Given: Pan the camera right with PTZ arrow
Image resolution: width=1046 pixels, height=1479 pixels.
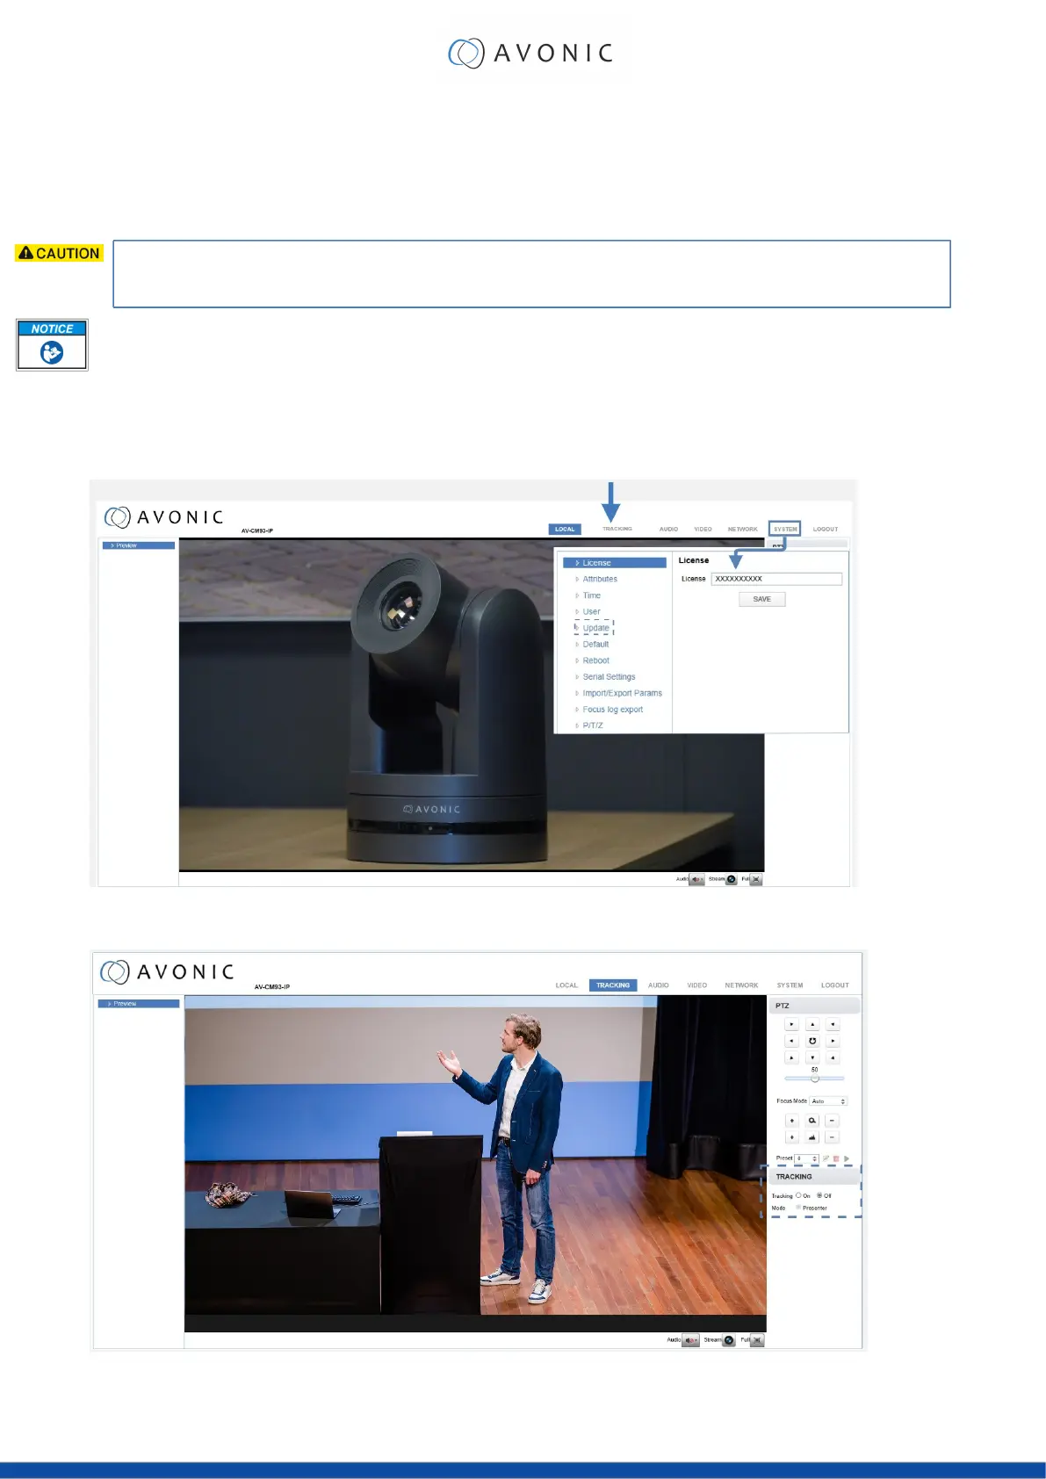Looking at the screenshot, I should tap(833, 1041).
